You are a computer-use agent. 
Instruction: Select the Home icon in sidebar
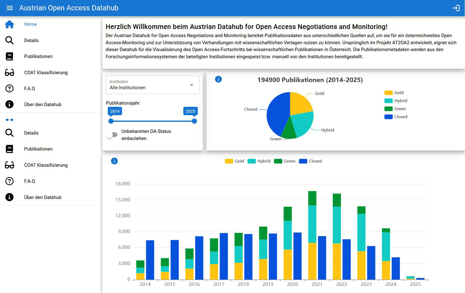tap(9, 24)
